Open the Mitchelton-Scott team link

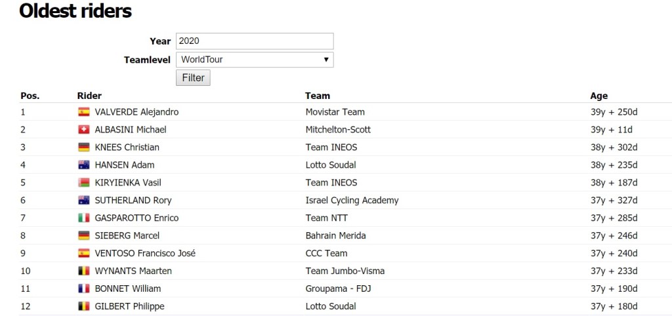(338, 130)
